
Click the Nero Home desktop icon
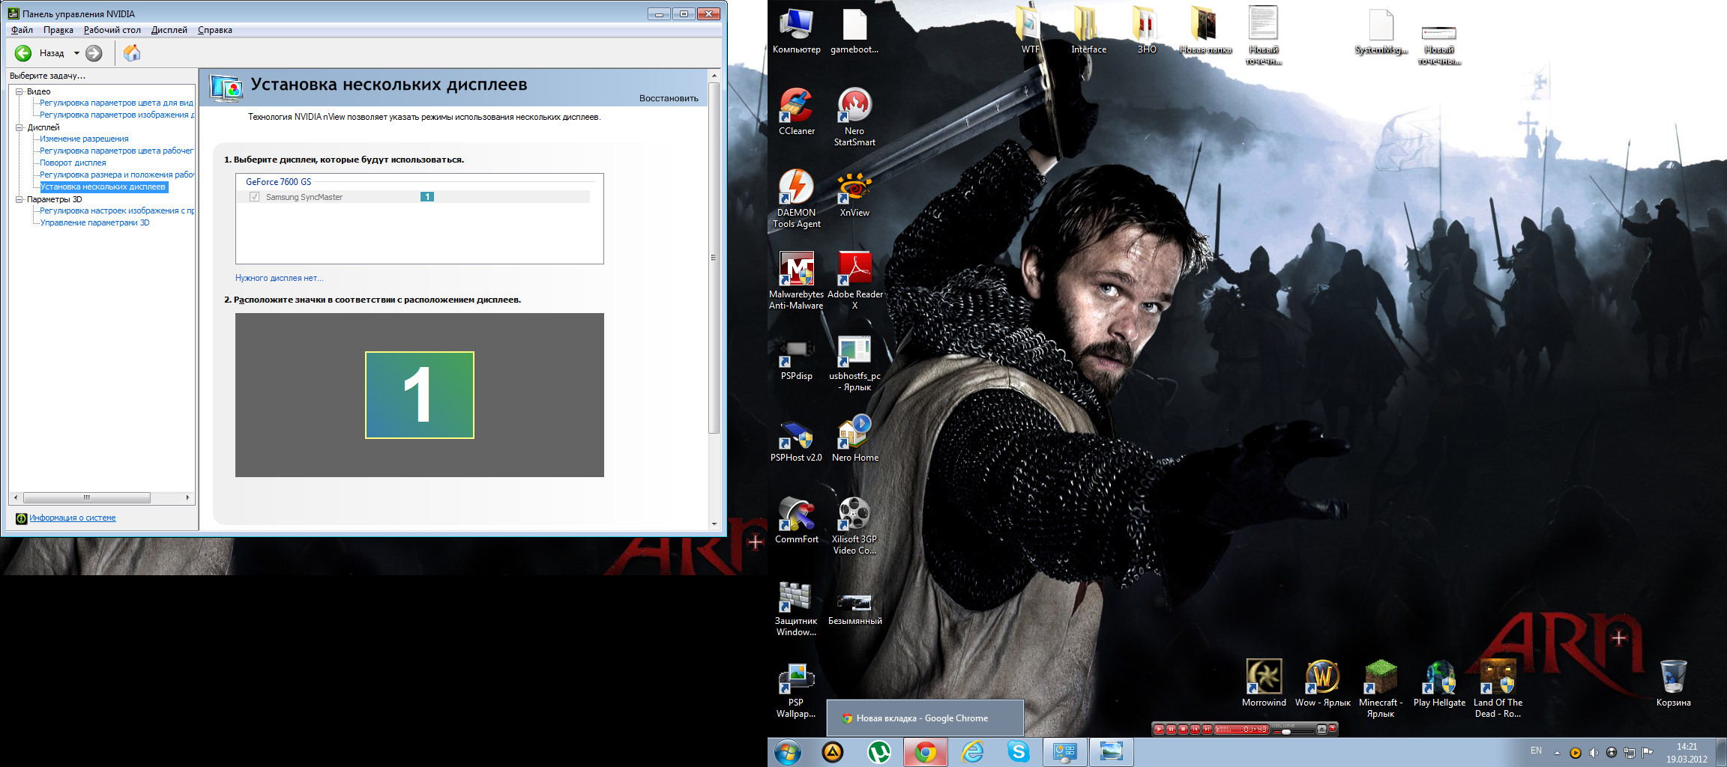point(855,439)
